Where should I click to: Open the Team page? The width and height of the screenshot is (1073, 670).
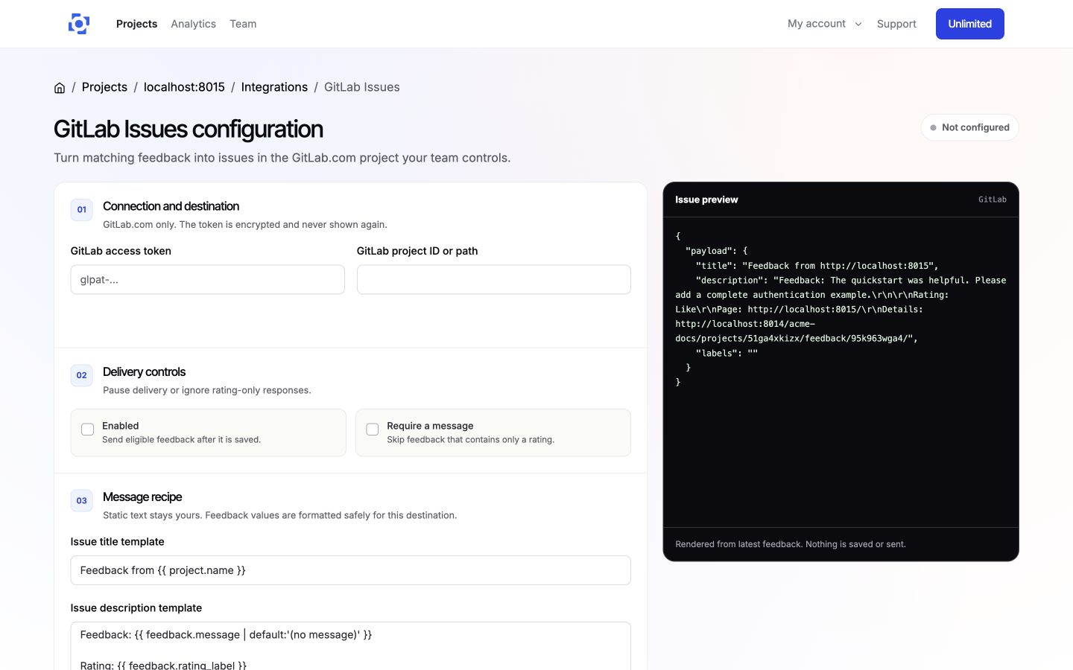click(243, 24)
